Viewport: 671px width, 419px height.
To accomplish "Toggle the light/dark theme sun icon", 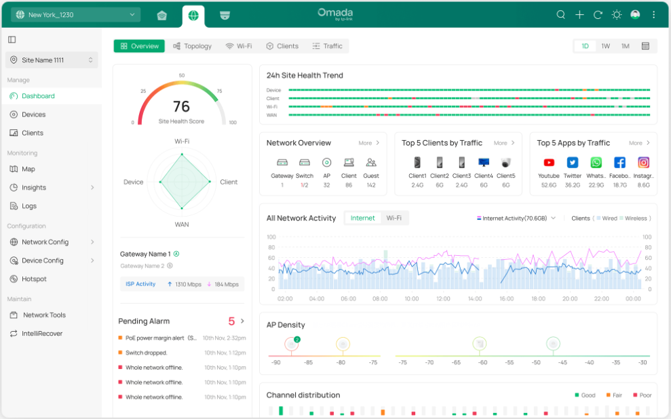I will pos(616,15).
